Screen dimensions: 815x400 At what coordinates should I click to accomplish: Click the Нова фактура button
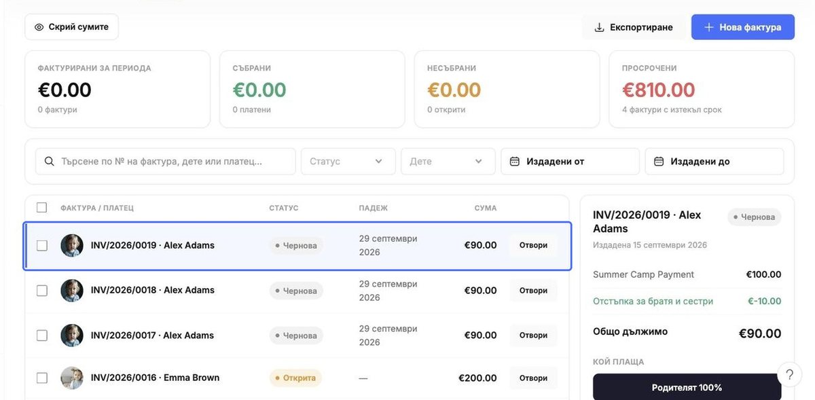point(743,27)
